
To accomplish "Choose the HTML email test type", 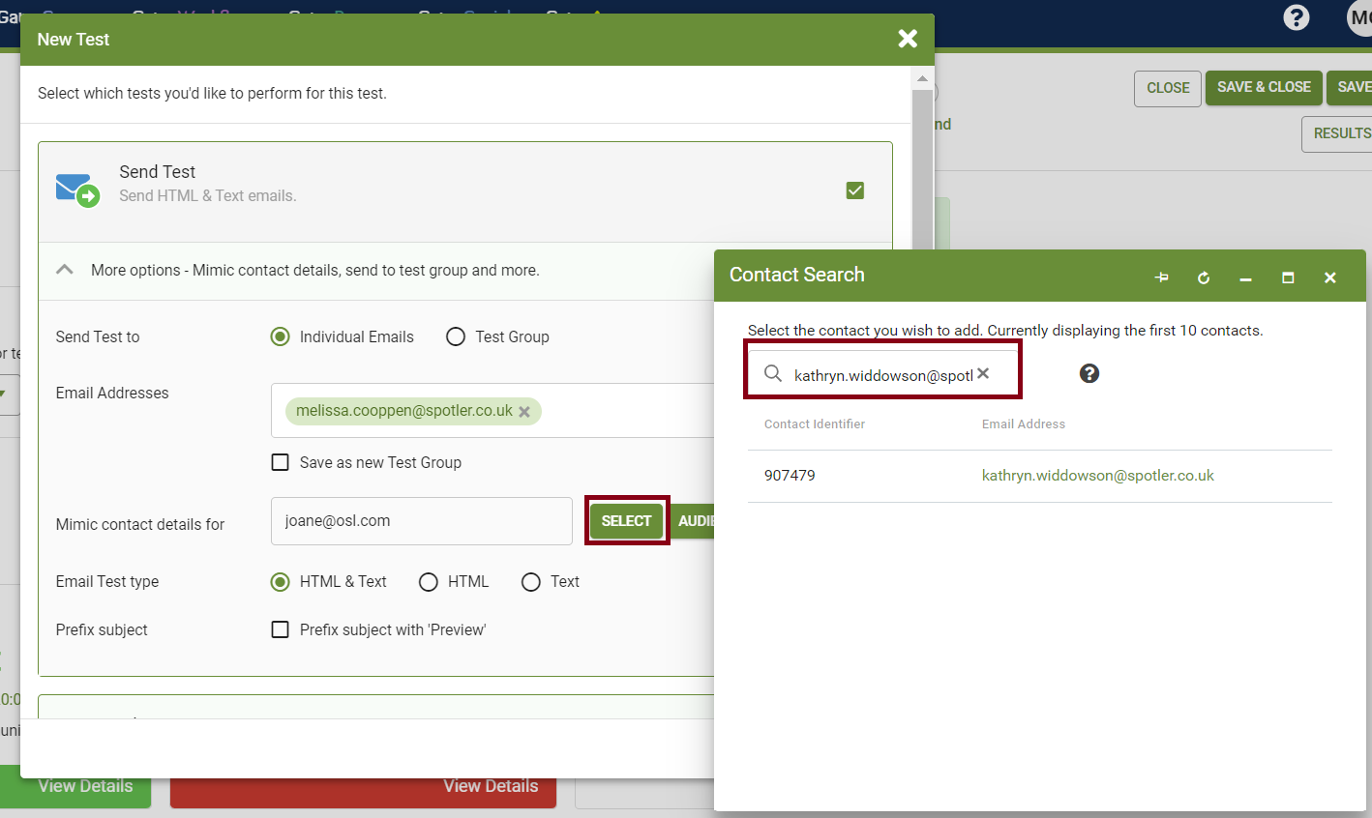I will (x=429, y=581).
